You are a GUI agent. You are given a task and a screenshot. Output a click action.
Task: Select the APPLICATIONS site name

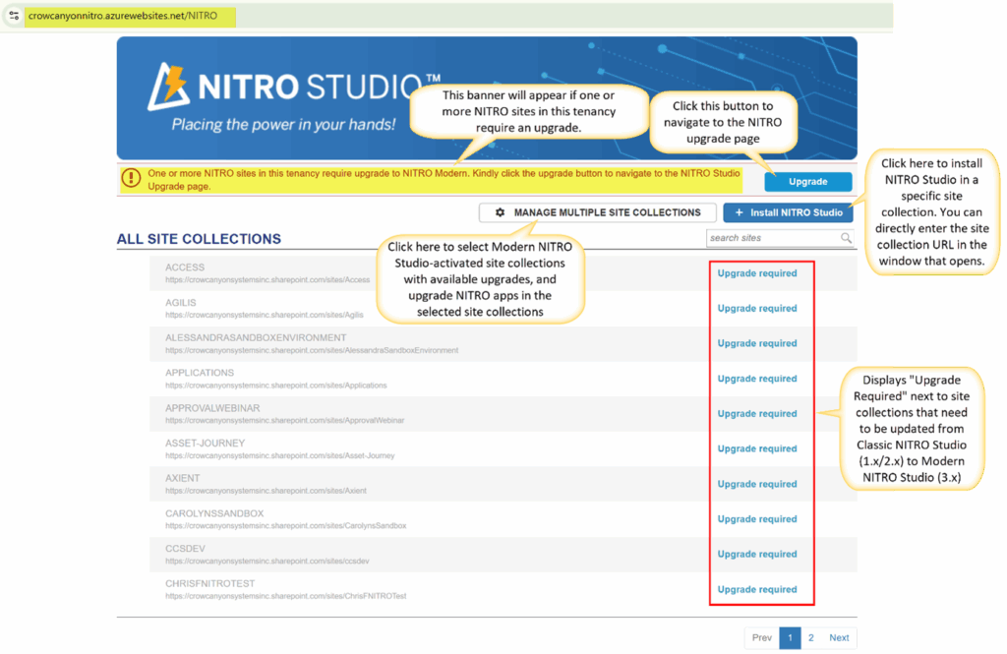pos(200,373)
